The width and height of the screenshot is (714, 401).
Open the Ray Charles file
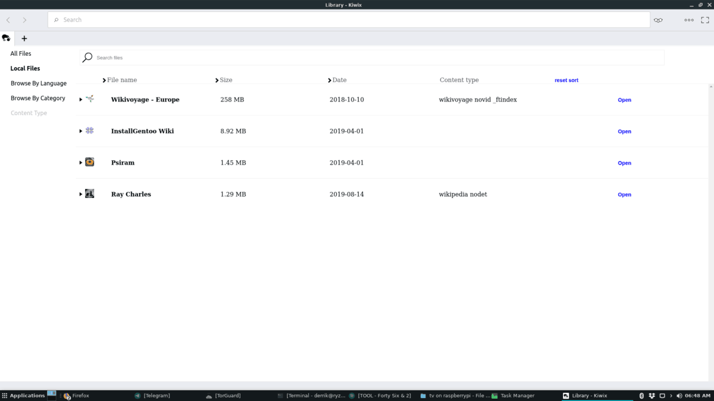pos(624,194)
